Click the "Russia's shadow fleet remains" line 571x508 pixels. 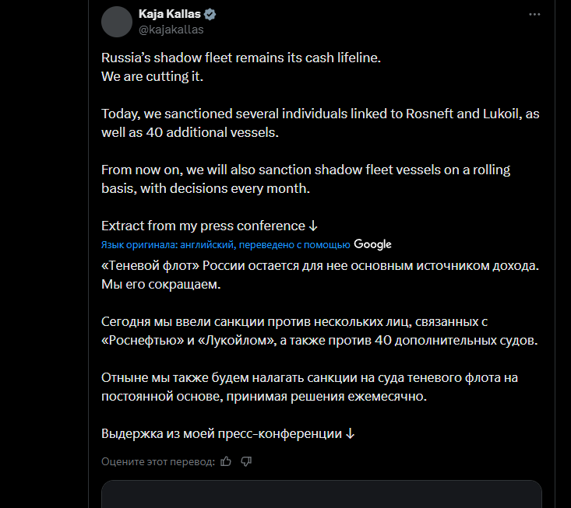pyautogui.click(x=241, y=58)
